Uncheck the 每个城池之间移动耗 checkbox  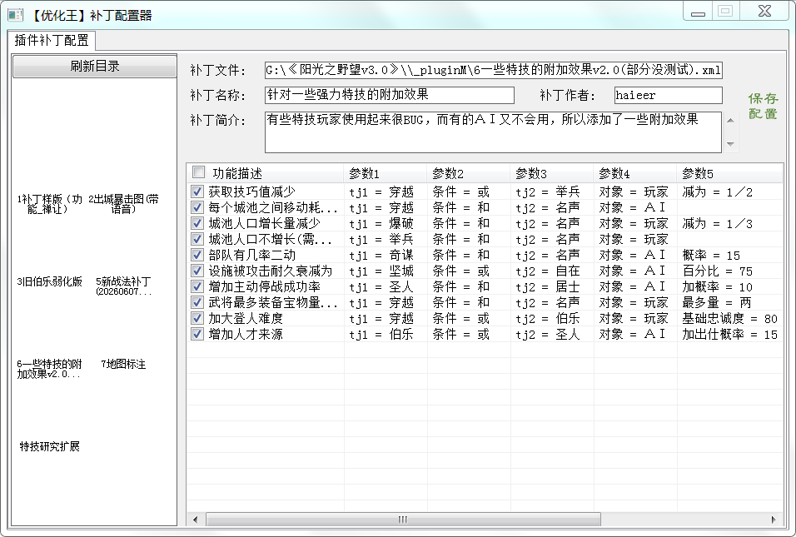(197, 207)
